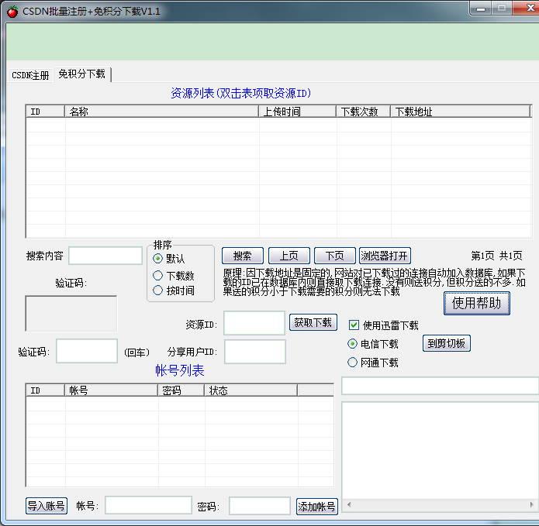Copy link with 到剪切板 button

point(446,343)
